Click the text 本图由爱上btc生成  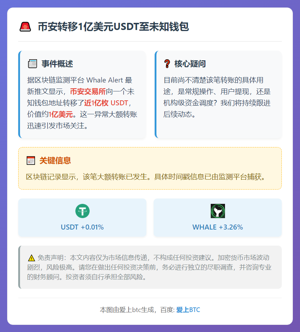(127, 310)
